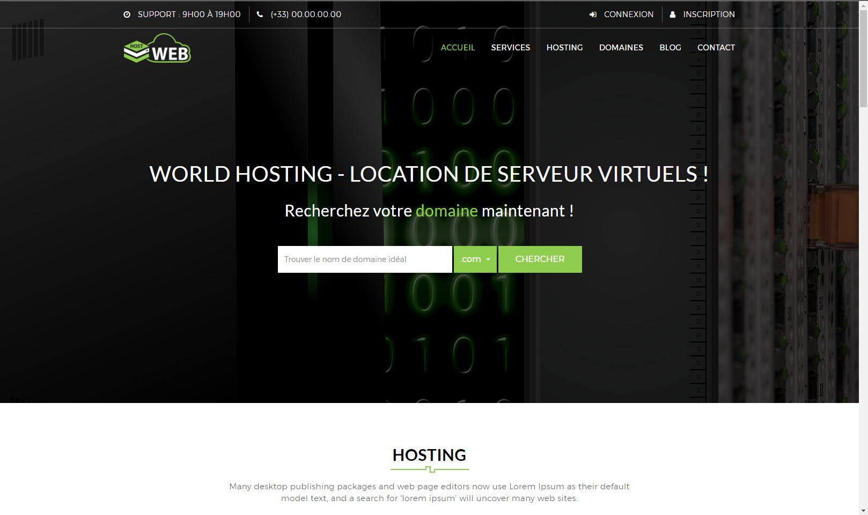Focus the domain name search field
Viewport: 868px width, 515px height.
pyautogui.click(x=365, y=259)
